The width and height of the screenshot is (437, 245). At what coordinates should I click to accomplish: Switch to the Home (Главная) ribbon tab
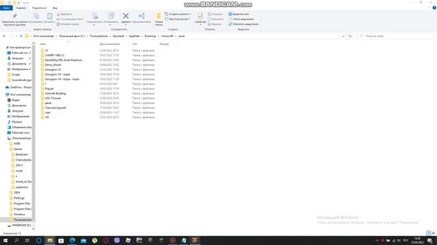click(20, 7)
